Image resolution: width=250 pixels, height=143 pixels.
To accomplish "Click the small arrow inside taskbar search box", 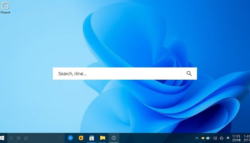I will [60, 138].
